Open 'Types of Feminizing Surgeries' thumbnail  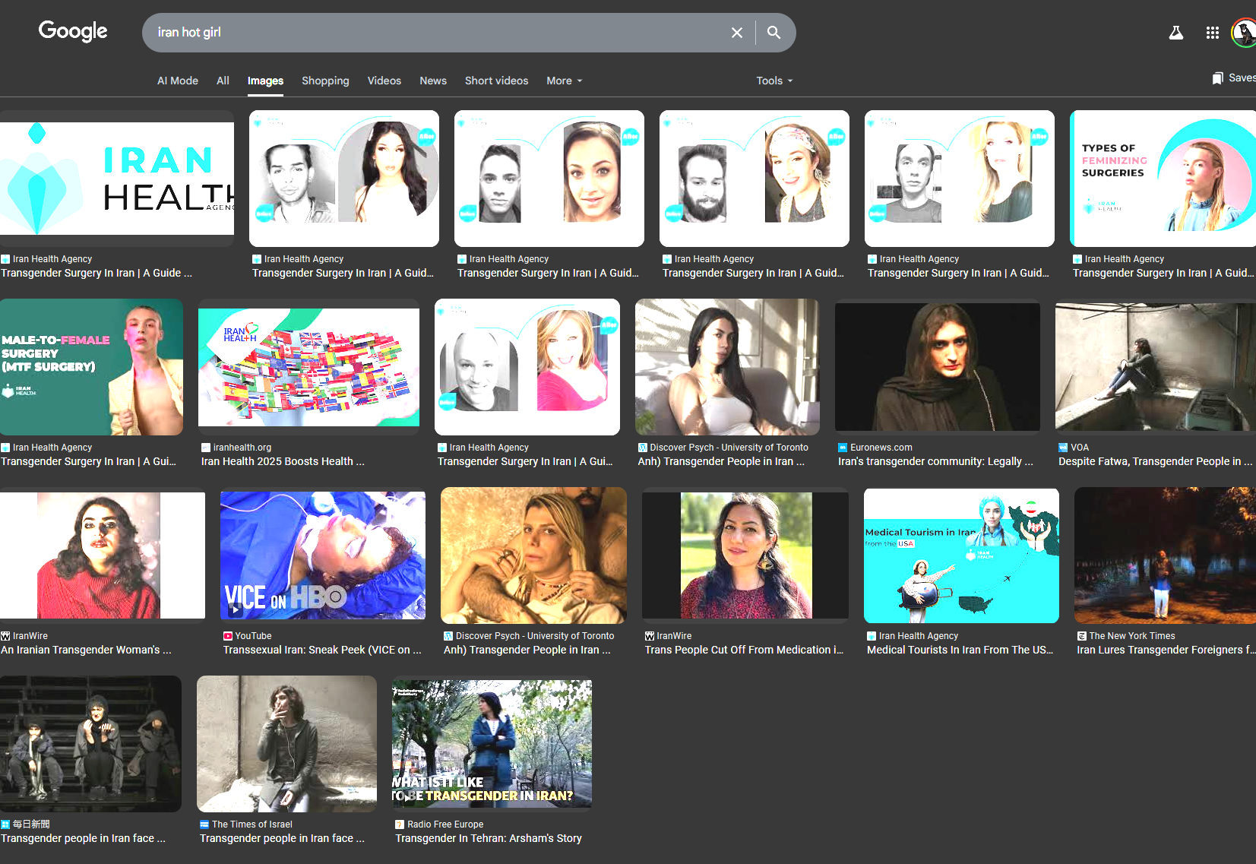[1163, 179]
